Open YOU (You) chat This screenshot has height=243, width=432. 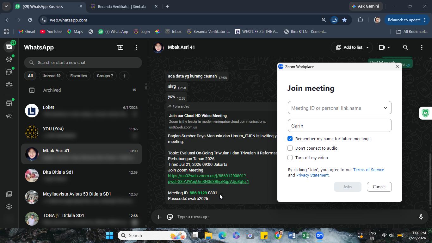82,132
